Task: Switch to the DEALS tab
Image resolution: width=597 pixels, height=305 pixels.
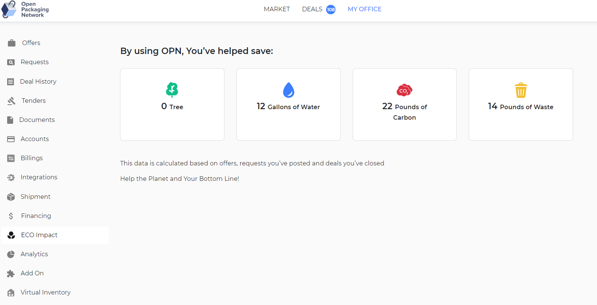Action: (x=312, y=9)
